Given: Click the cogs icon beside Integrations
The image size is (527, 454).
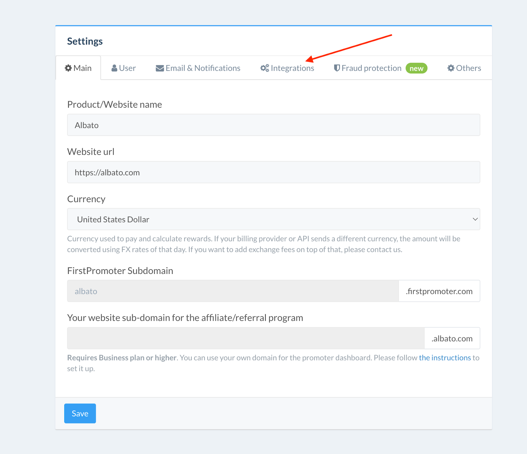Looking at the screenshot, I should [x=265, y=68].
